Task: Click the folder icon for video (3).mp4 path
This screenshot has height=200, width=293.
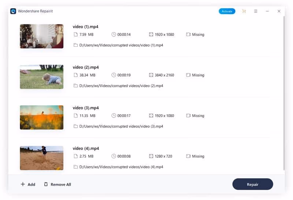Action: pos(75,126)
